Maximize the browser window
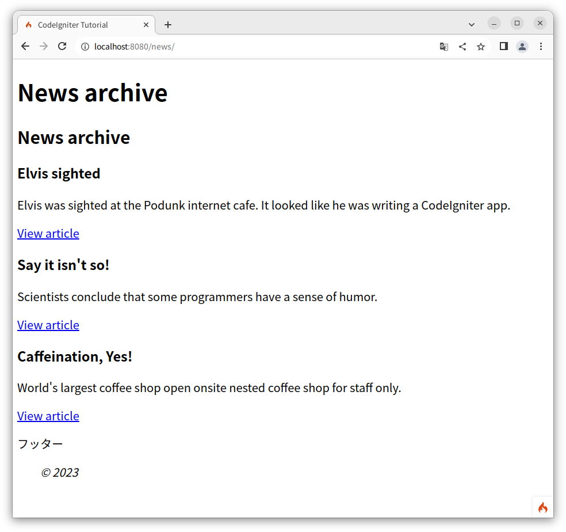 [x=517, y=23]
